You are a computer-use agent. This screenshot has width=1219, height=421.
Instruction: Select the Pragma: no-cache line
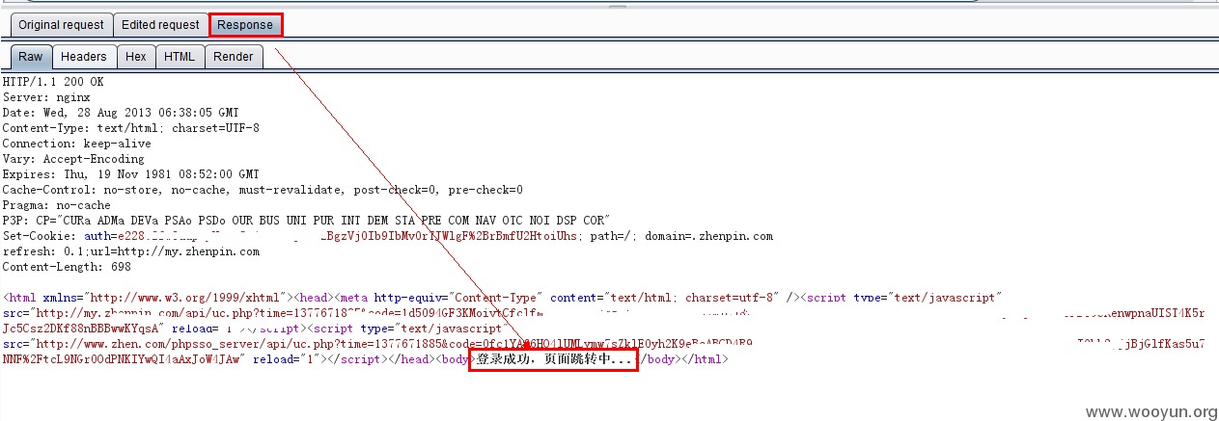point(57,205)
